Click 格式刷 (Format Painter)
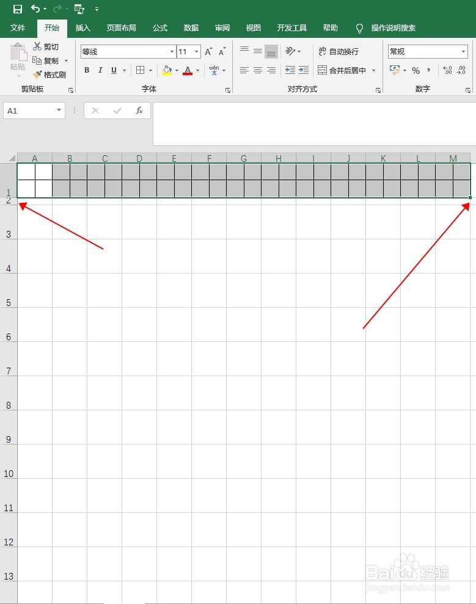Image resolution: width=476 pixels, height=604 pixels. pos(49,75)
